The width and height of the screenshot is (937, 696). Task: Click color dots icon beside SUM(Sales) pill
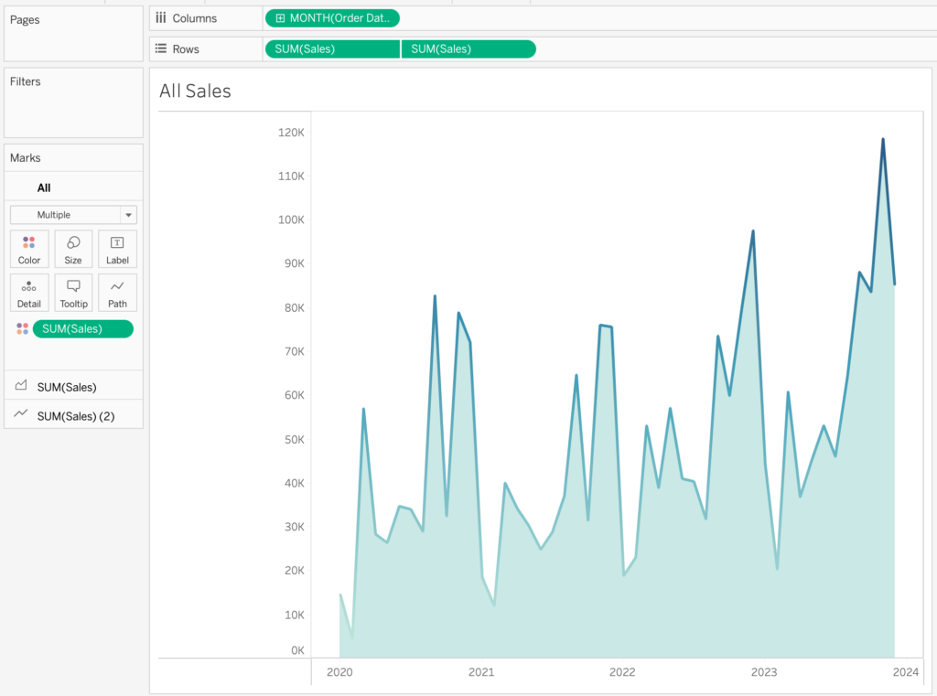pos(22,329)
